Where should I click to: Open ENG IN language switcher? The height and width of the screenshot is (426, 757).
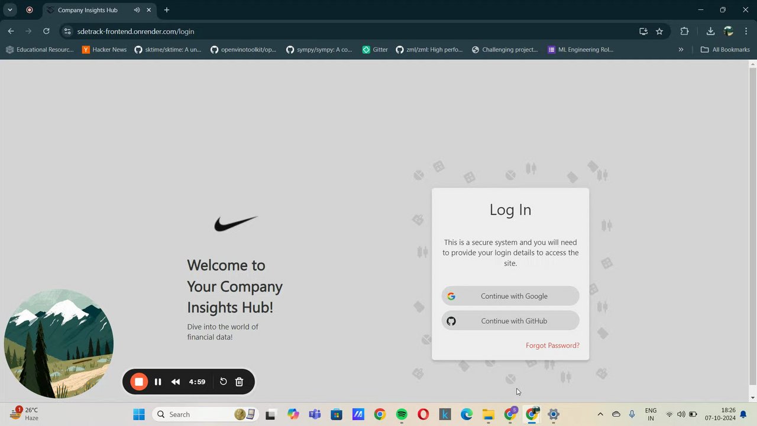pos(651,414)
